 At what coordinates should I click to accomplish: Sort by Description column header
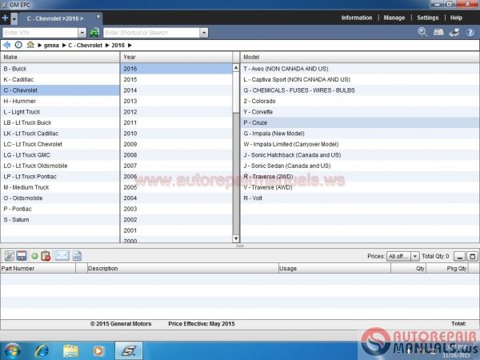[x=182, y=269]
